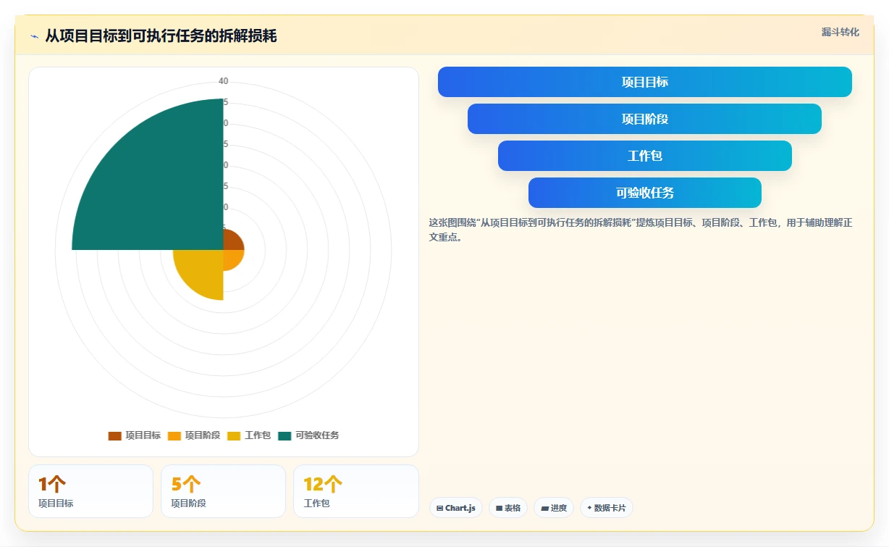Screen dimensions: 889x547
Task: Click the 5个 项目阶段 stat card
Action: 224,491
